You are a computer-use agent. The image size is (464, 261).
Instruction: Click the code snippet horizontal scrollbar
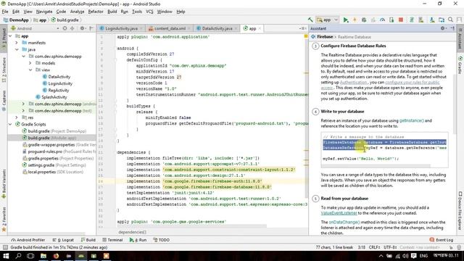[x=376, y=166]
